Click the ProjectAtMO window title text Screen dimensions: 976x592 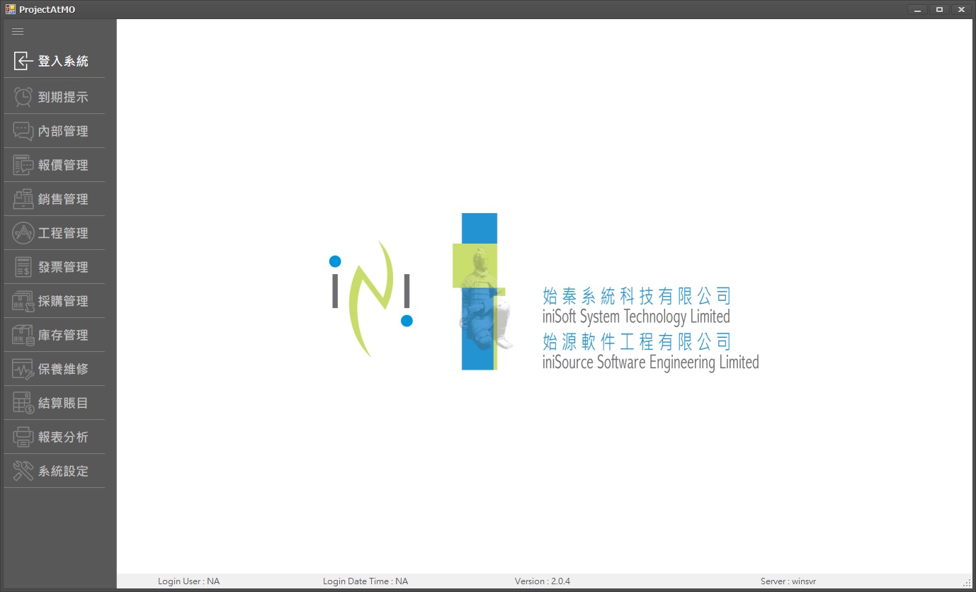click(x=47, y=9)
